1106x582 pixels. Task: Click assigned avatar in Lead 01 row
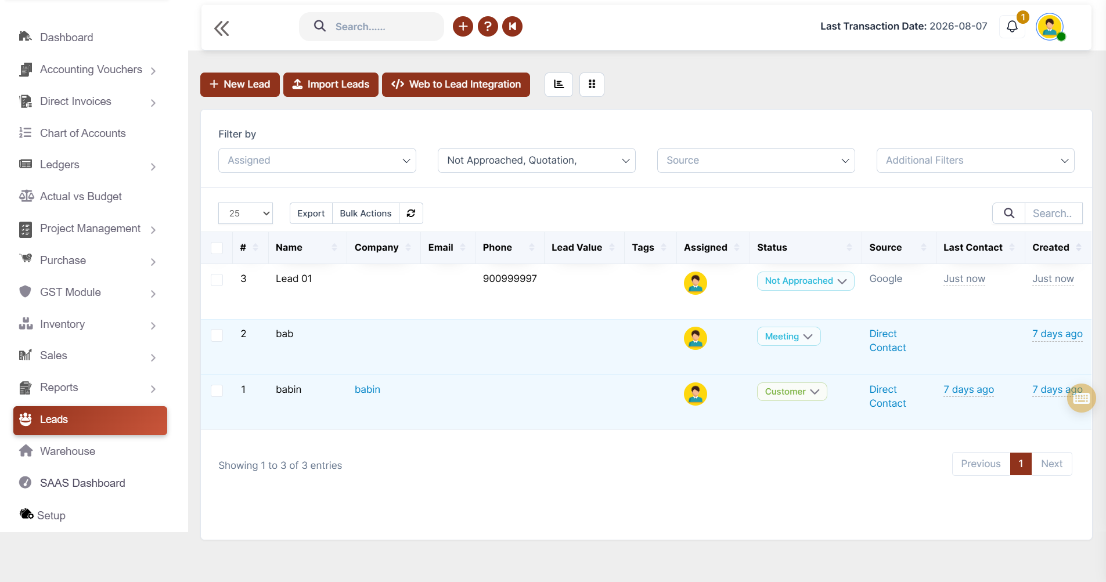coord(695,283)
